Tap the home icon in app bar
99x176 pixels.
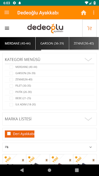click(x=84, y=13)
